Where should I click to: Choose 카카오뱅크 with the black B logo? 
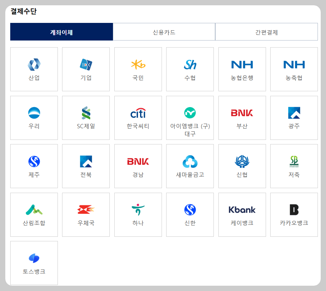tap(294, 215)
